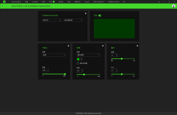Click the bottom status bar Chroma Visualizer label
Image resolution: width=177 pixels, height=115 pixels.
(88, 113)
